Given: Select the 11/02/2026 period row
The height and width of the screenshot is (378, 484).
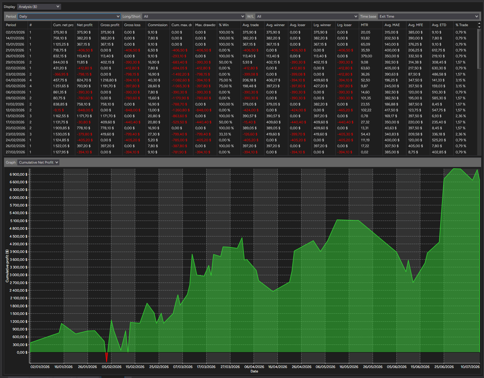Looking at the screenshot, I should tap(241, 104).
